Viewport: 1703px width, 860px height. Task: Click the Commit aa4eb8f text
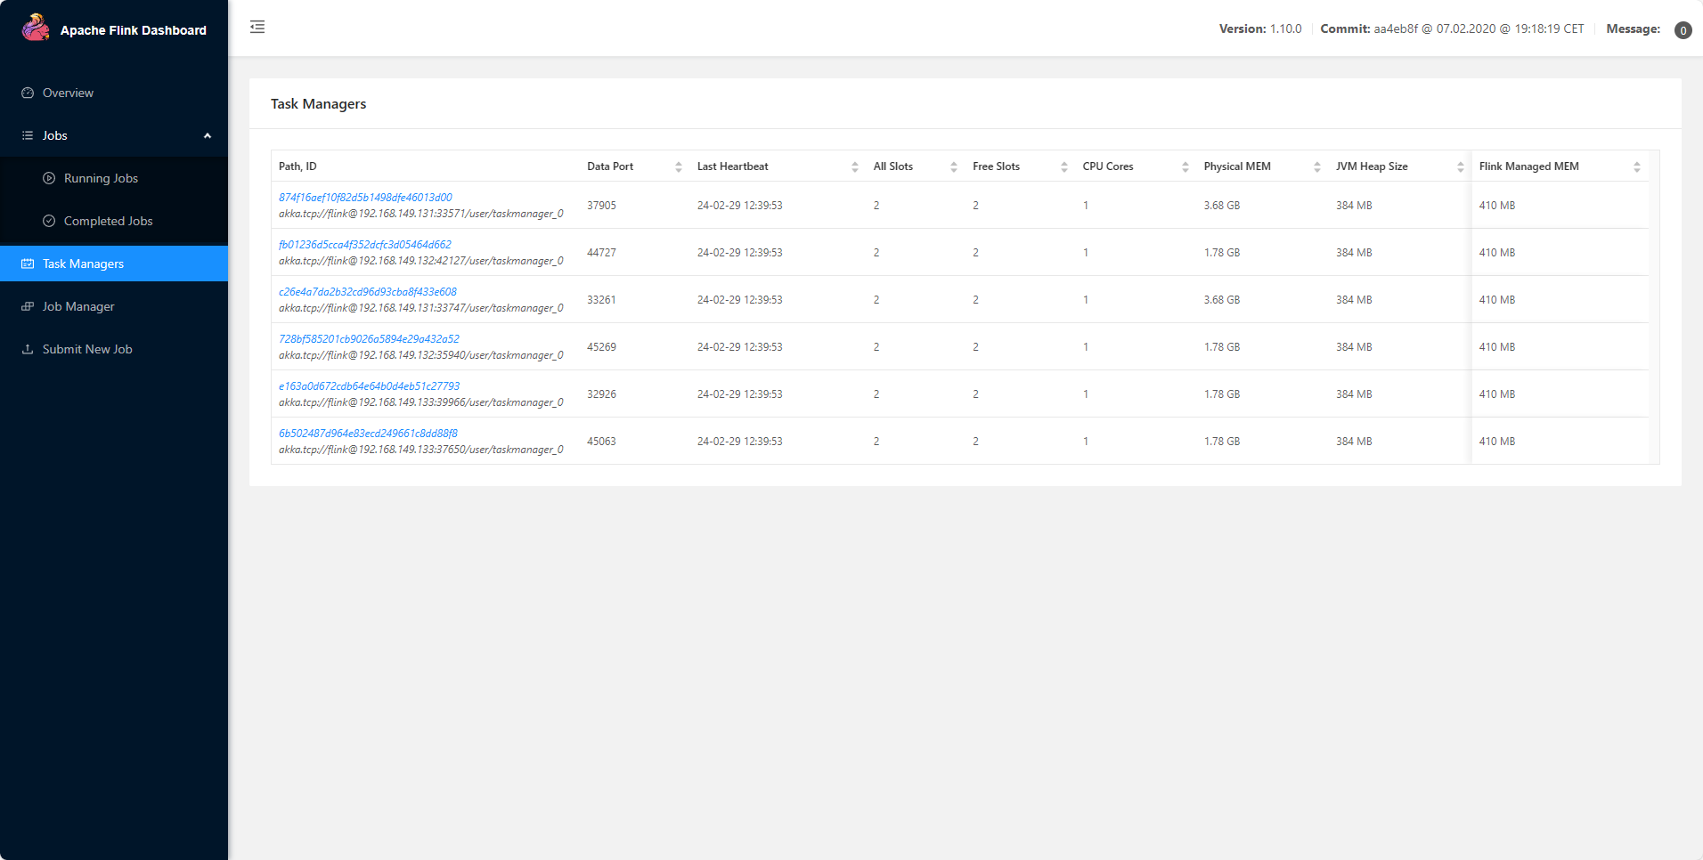[1452, 29]
